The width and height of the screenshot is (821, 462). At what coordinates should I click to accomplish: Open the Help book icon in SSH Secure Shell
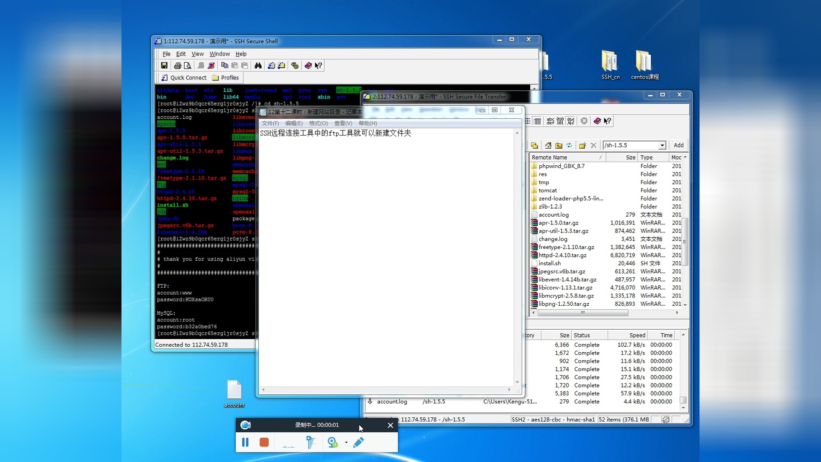tap(308, 65)
